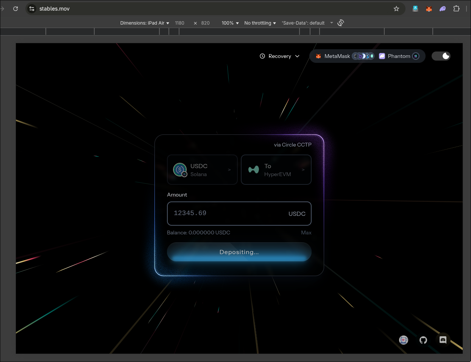Screen dimensions: 471x362
Task: Click the Max balance link
Action: 306,232
